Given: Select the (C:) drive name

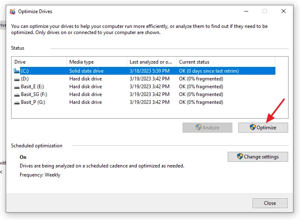Looking at the screenshot, I should coord(25,71).
